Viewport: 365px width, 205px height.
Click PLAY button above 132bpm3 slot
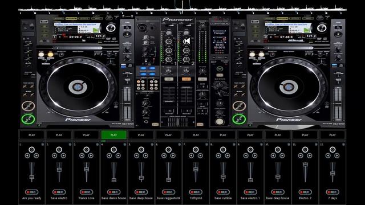[x=196, y=135]
